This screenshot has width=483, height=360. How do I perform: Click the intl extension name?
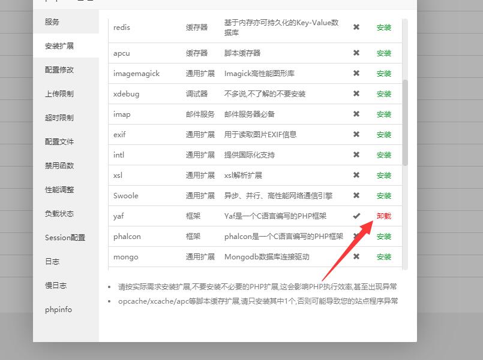[x=119, y=155]
